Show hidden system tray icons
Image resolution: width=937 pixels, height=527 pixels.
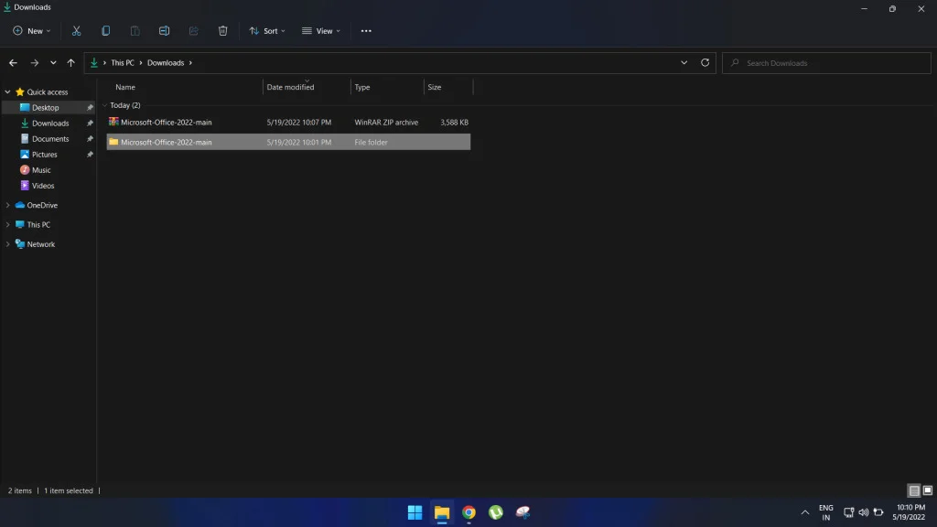[805, 512]
